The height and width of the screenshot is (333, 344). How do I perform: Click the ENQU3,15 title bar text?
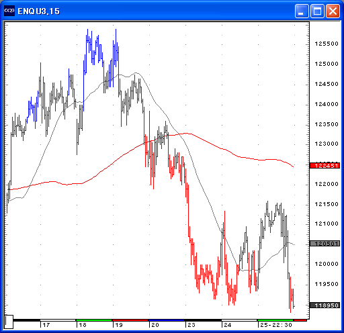[x=39, y=11]
